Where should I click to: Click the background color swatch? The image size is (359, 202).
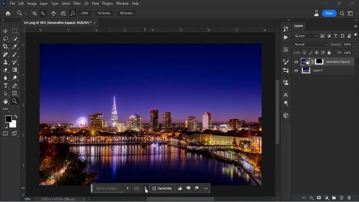pos(13,125)
